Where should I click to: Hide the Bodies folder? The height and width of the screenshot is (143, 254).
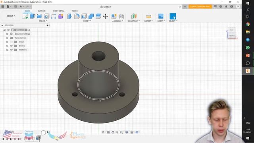tap(12, 46)
